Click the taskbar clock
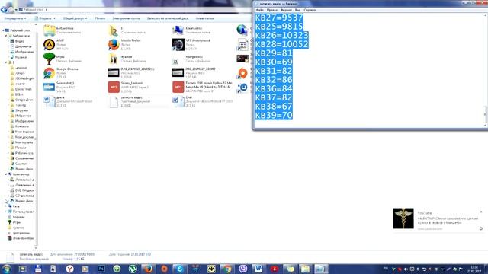 (474, 269)
